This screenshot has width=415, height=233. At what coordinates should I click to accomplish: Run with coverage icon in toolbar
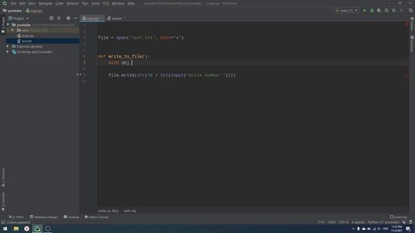379,10
